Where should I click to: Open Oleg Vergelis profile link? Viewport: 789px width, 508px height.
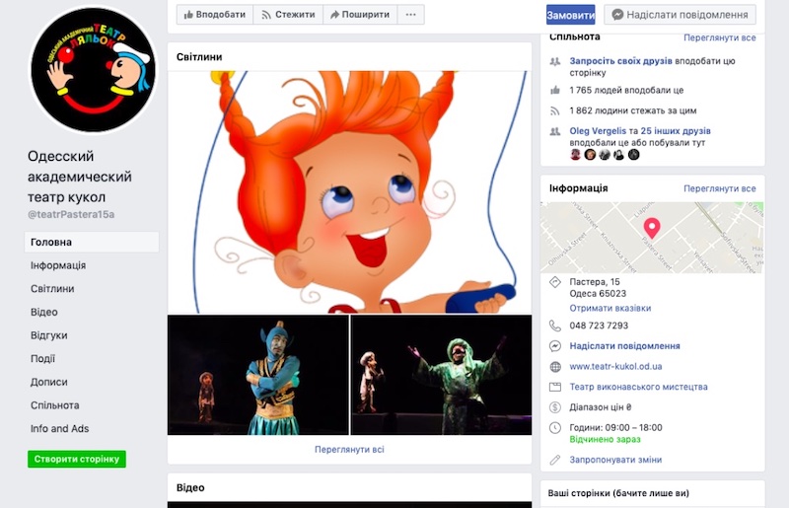click(598, 131)
